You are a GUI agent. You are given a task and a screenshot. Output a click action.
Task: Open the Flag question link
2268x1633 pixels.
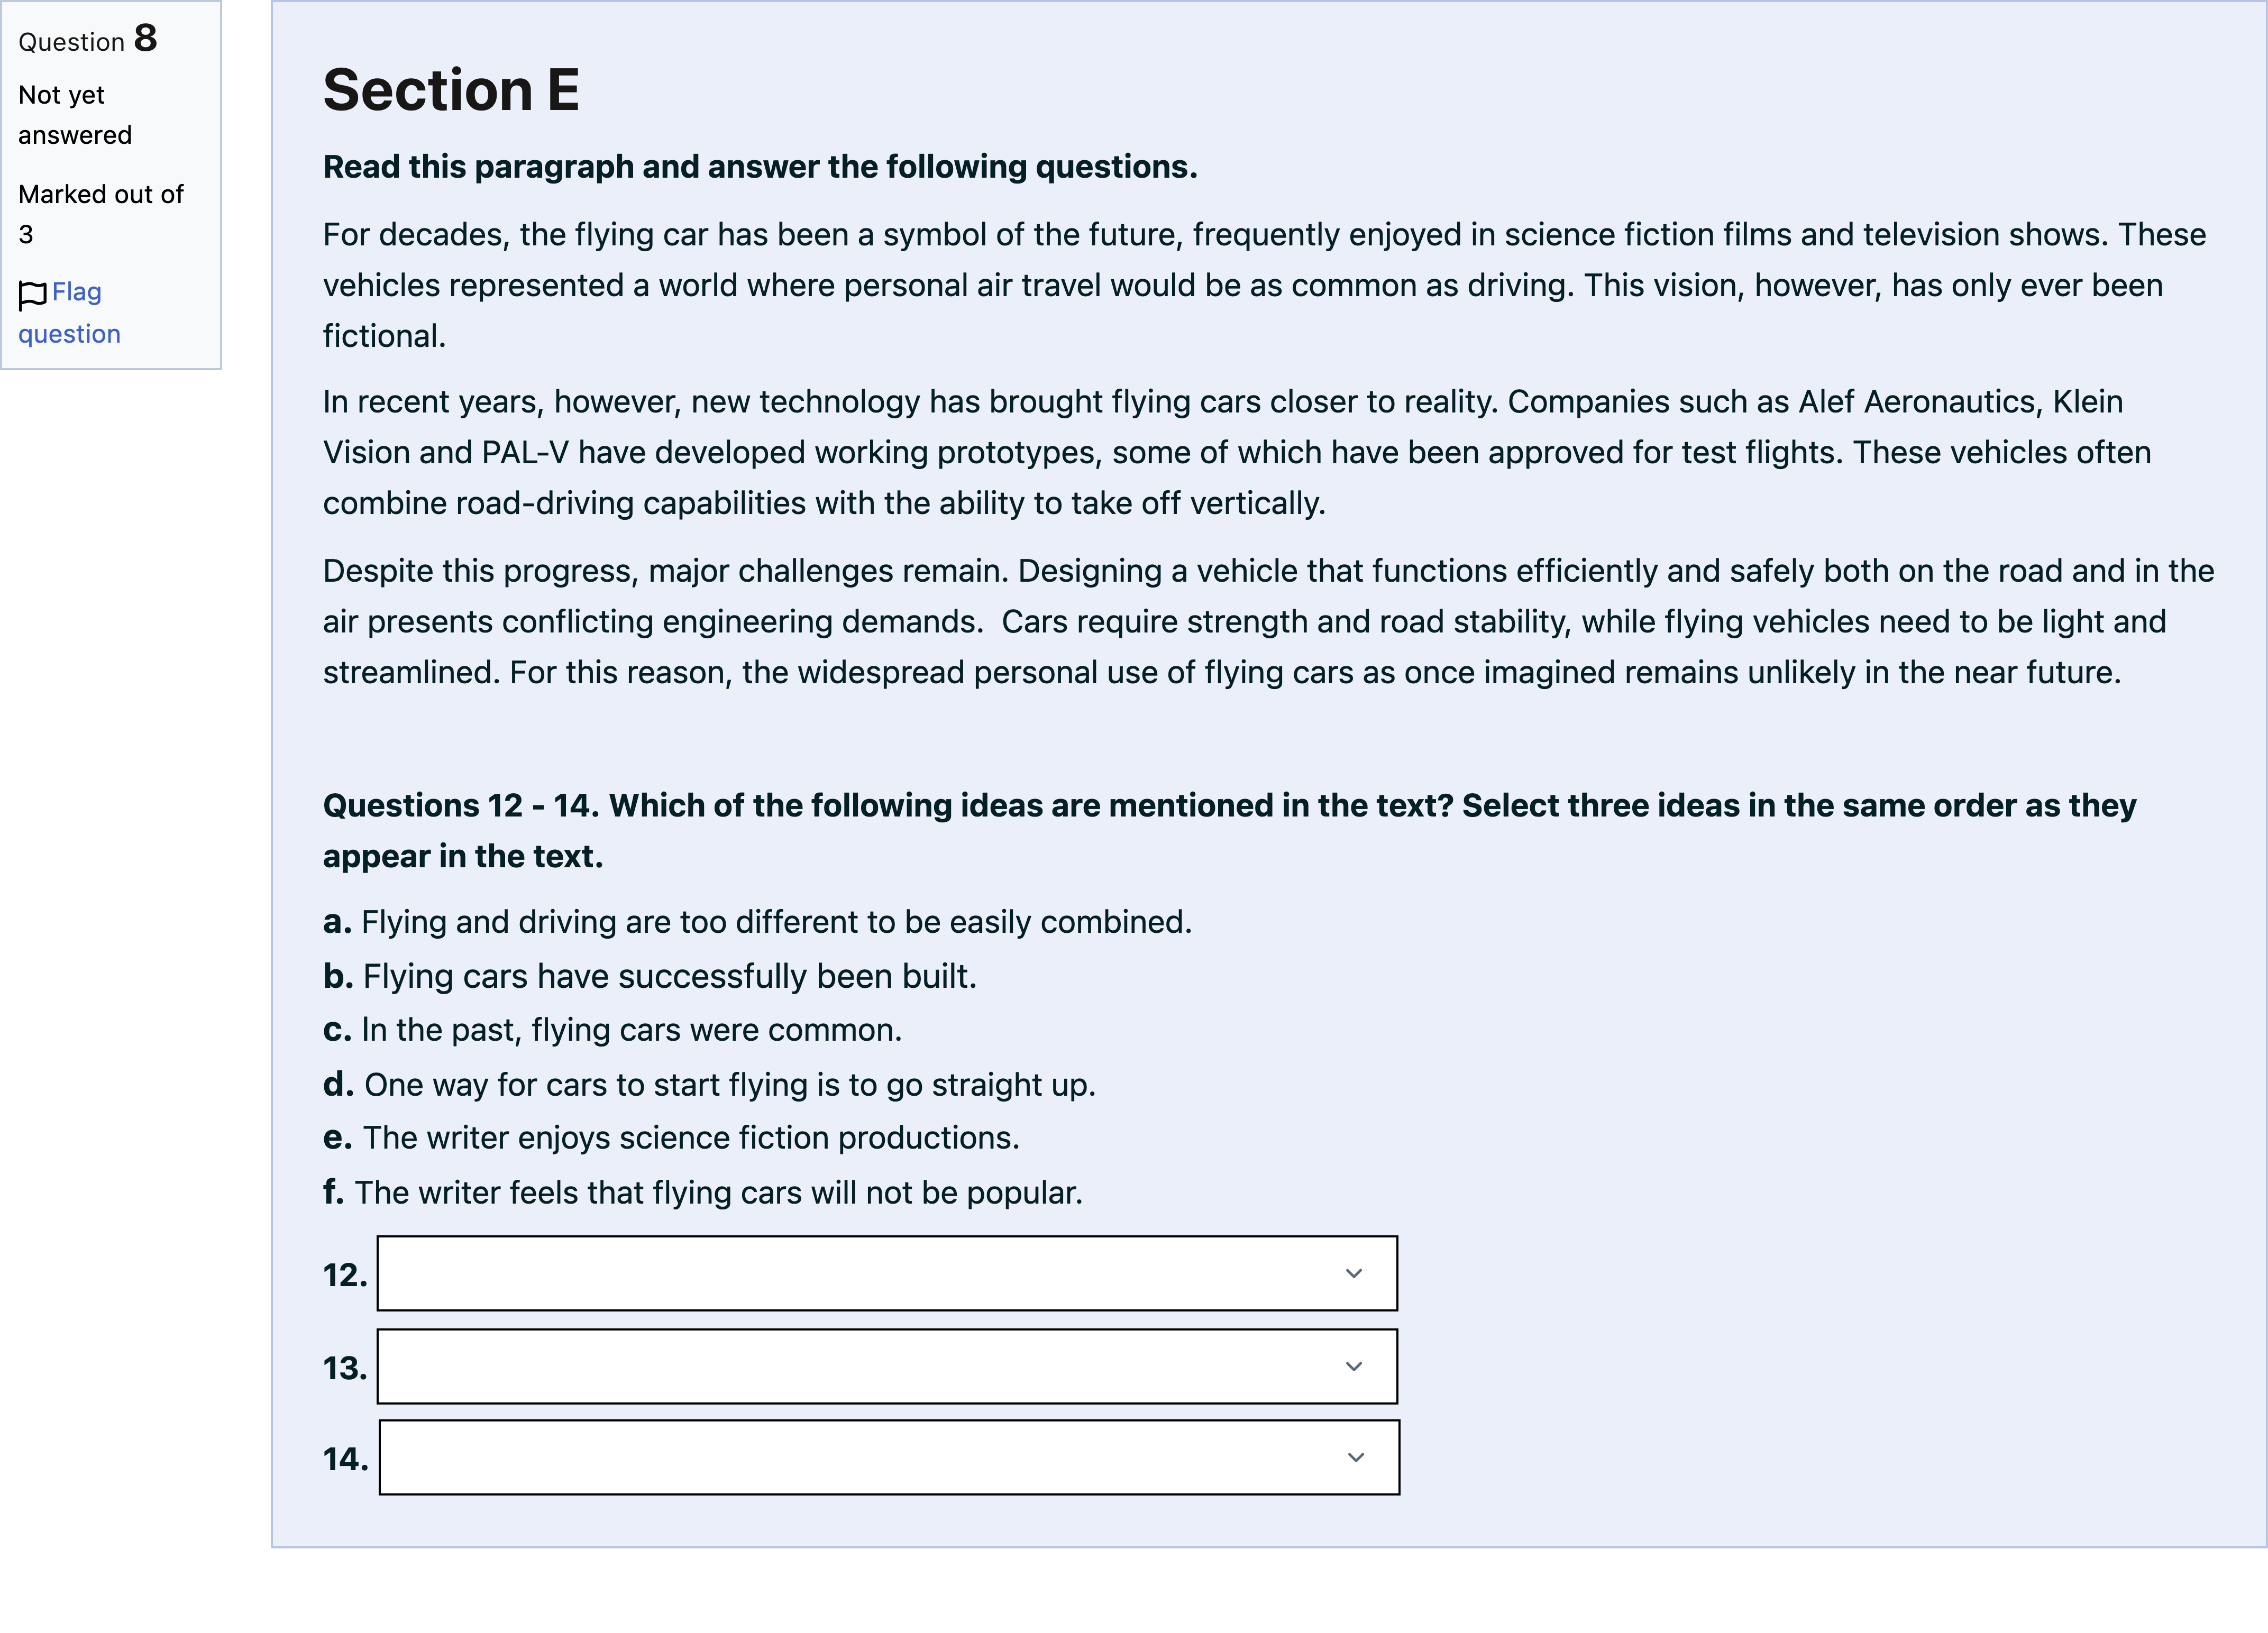pos(69,313)
